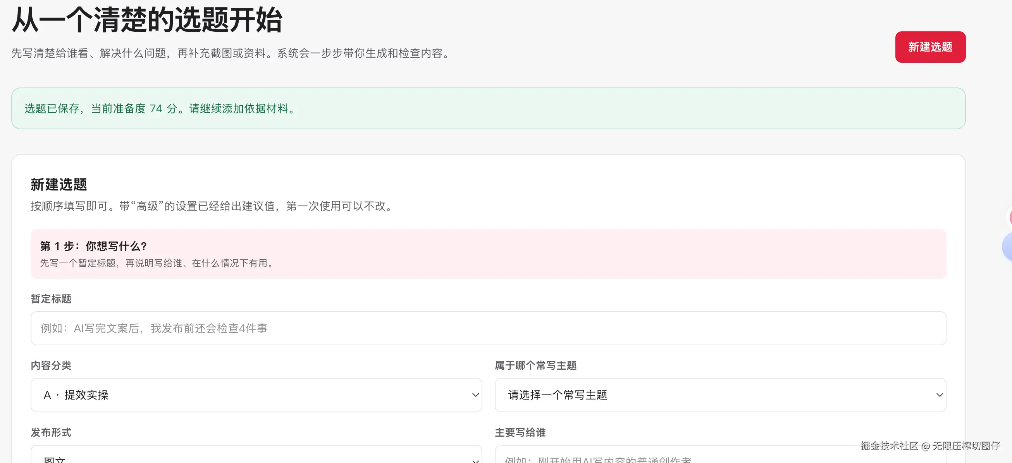Open the 请选择一个常写主题 dropdown
This screenshot has width=1012, height=463.
(720, 395)
